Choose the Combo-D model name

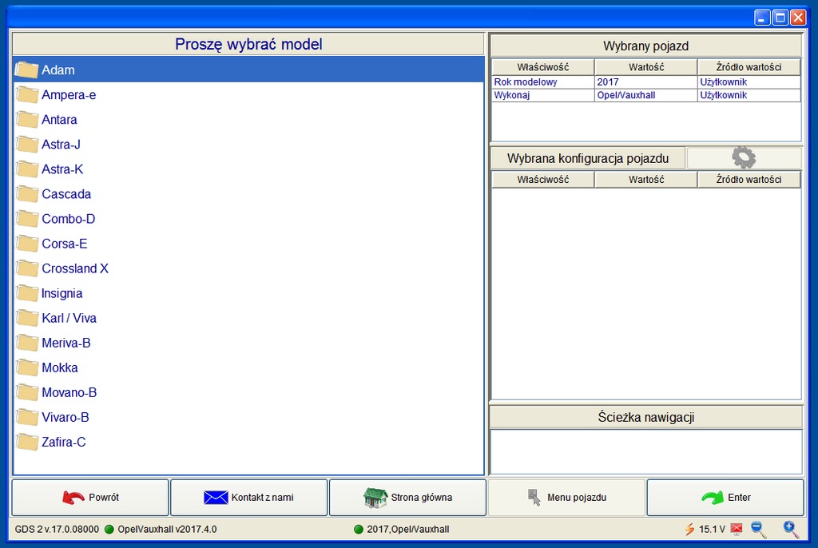[69, 219]
